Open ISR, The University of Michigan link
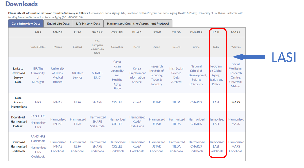 point(38,75)
